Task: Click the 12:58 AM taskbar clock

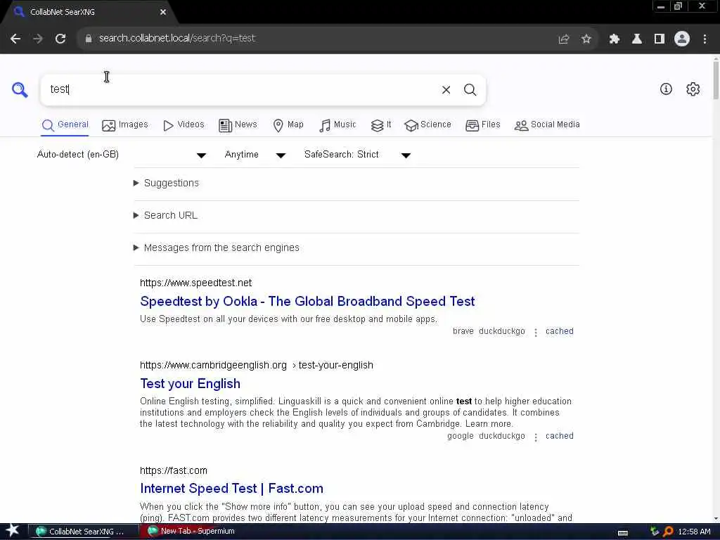Action: 694,532
